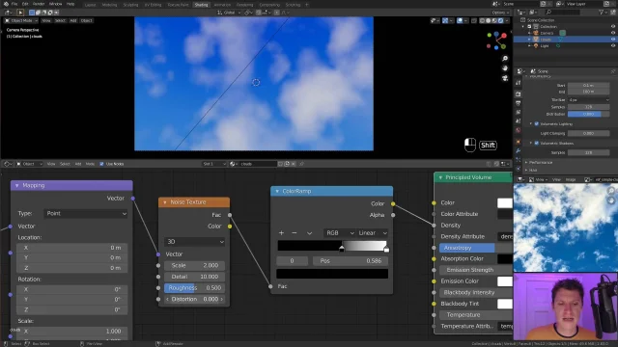Click the Image menu in image editor header

coord(571,179)
